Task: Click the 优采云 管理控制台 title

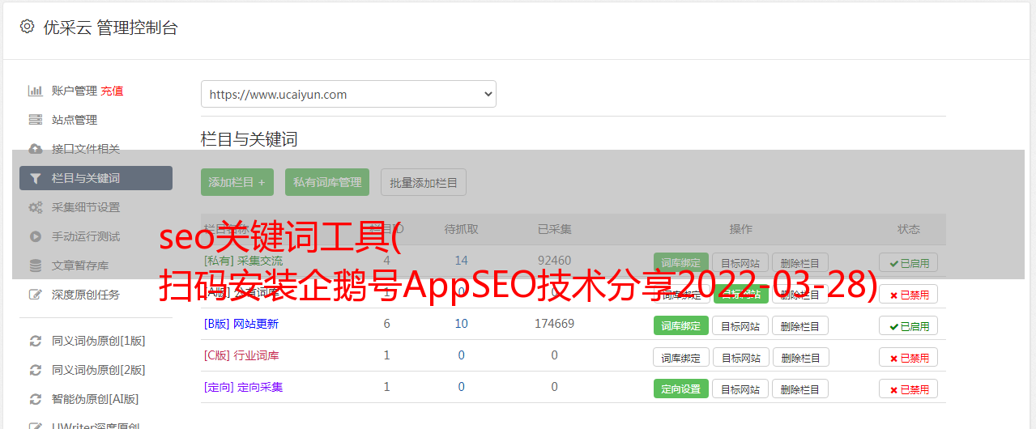Action: click(110, 28)
